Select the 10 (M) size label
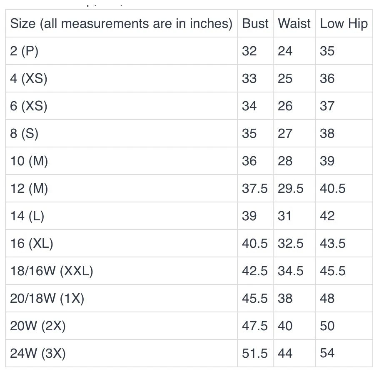Screen dimensions: 379x379 29,161
